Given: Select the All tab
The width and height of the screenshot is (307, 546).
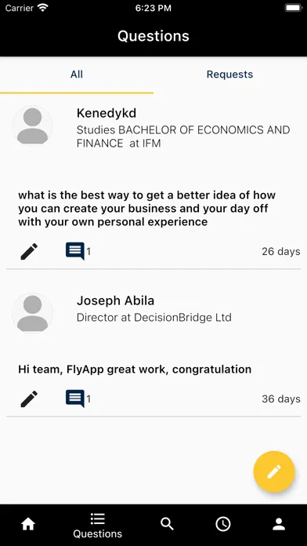Looking at the screenshot, I should (77, 75).
